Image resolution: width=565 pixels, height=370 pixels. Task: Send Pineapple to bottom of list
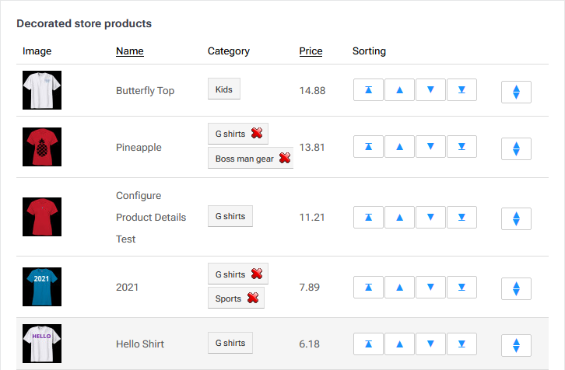(x=461, y=146)
